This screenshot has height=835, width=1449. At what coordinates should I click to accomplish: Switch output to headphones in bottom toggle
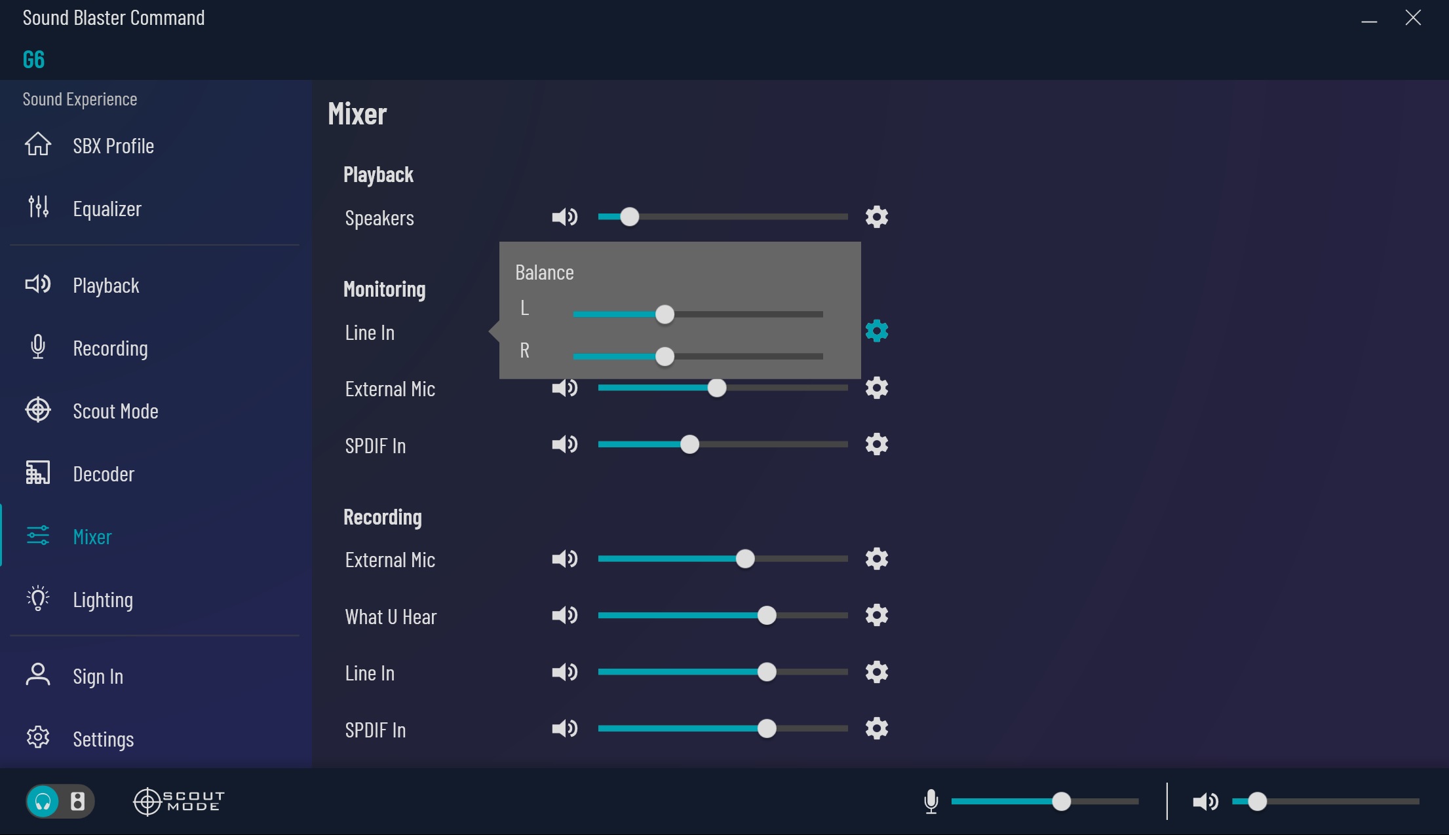click(x=43, y=801)
